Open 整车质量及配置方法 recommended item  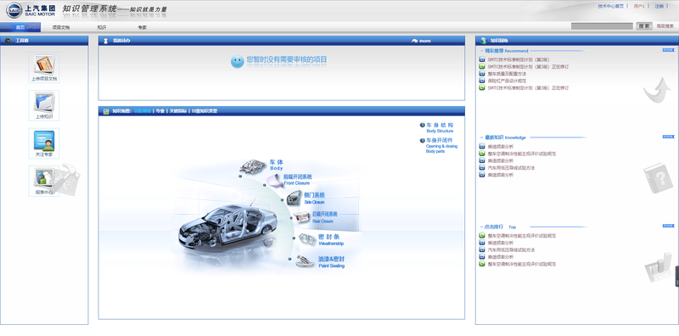tap(507, 74)
